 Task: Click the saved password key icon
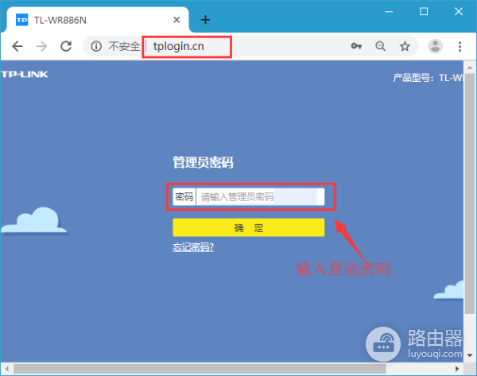click(356, 46)
